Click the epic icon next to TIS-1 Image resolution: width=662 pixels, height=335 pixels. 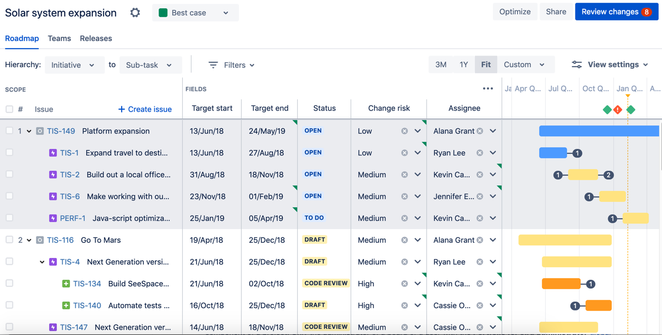tap(53, 153)
